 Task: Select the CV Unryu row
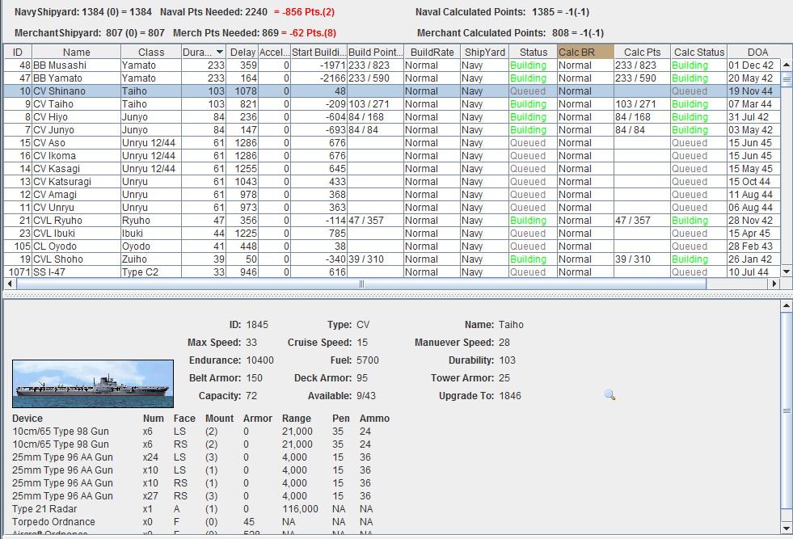coord(392,208)
